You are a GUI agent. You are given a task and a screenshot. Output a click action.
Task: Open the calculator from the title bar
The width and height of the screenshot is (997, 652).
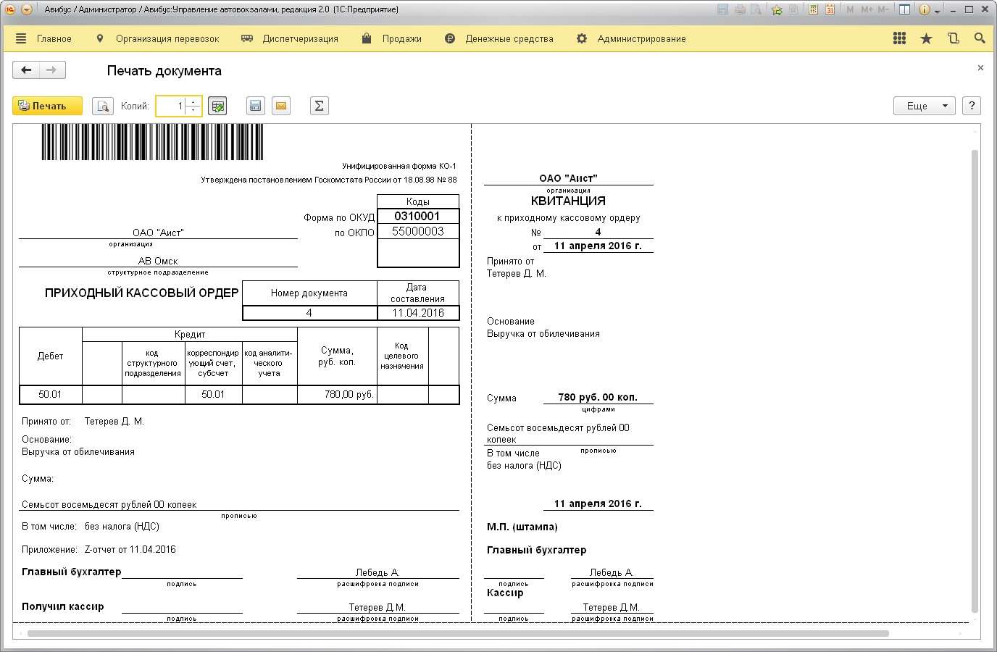point(813,10)
